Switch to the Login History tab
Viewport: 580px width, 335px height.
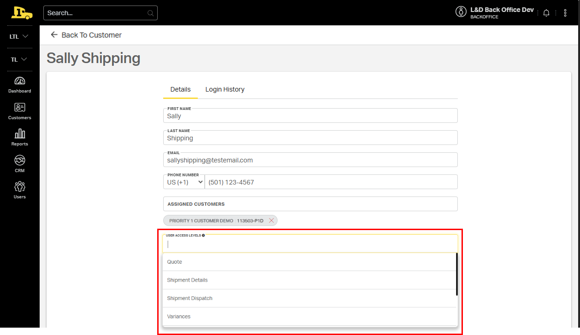pyautogui.click(x=225, y=89)
